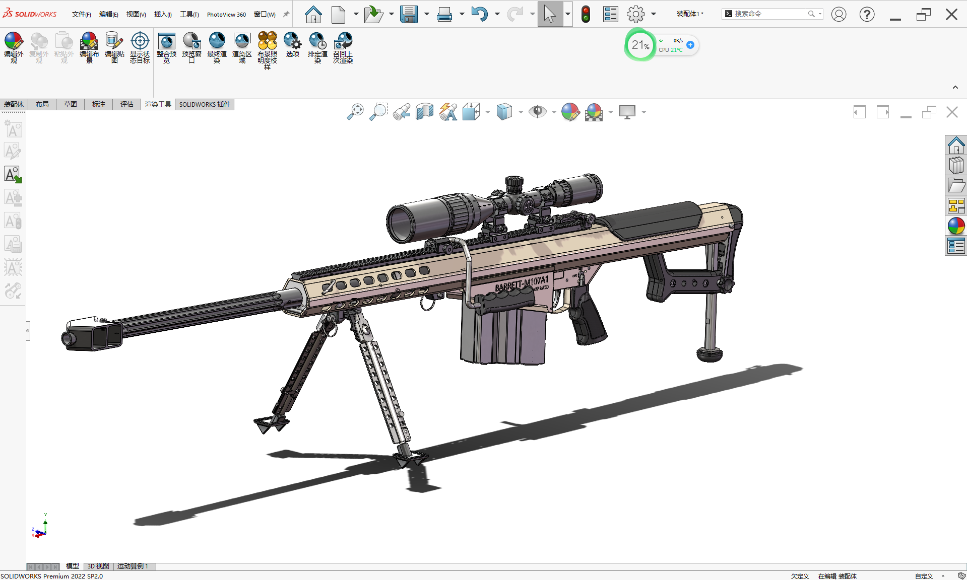The image size is (967, 580).
Task: Click the Select cursor tool
Action: 550,14
